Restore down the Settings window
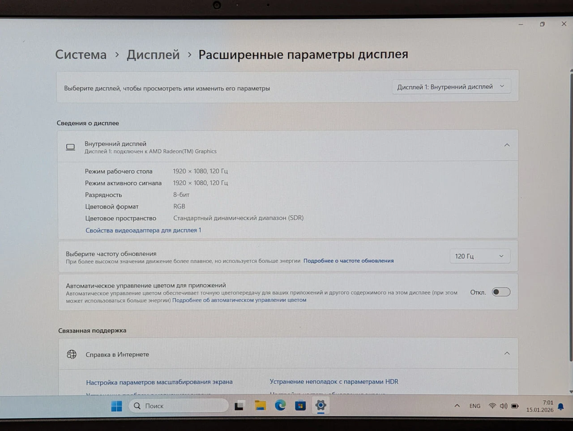The image size is (573, 431). click(x=542, y=24)
